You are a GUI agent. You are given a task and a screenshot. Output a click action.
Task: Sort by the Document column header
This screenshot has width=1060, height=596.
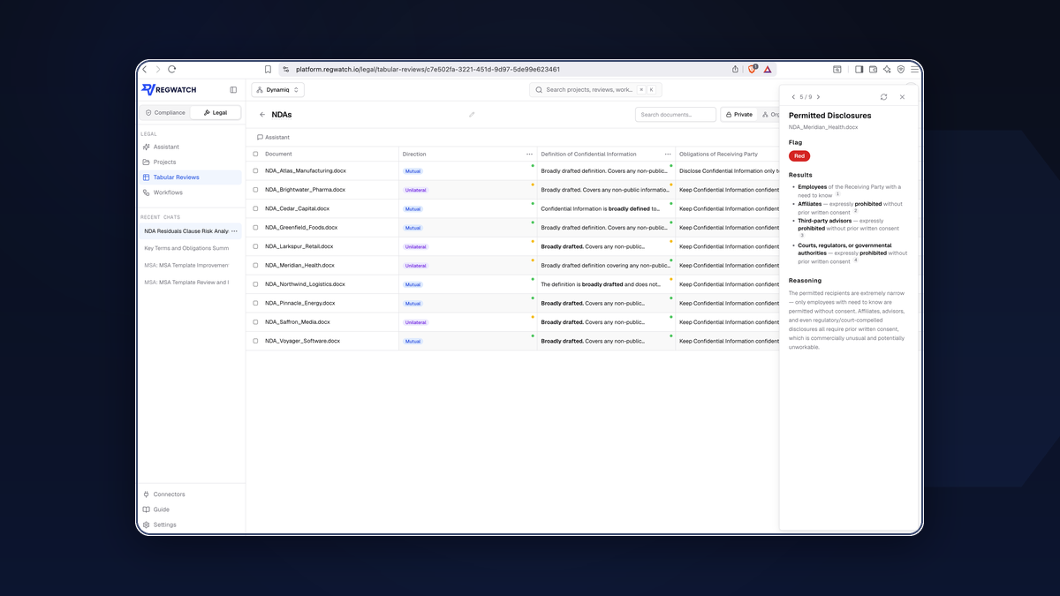(x=278, y=155)
